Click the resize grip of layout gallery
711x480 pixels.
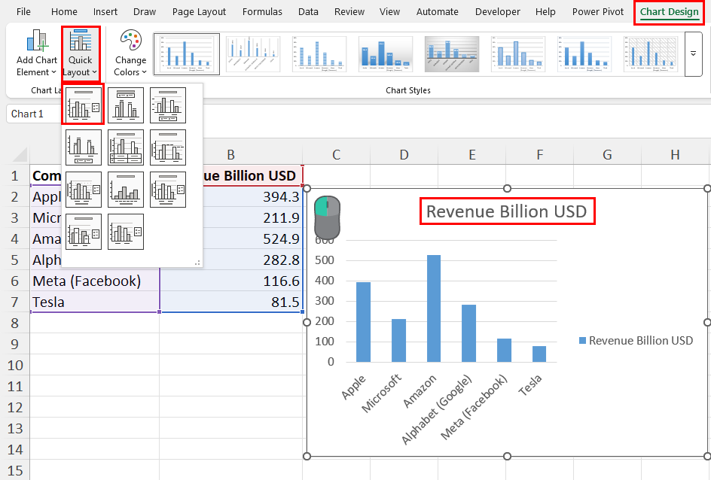pos(197,262)
